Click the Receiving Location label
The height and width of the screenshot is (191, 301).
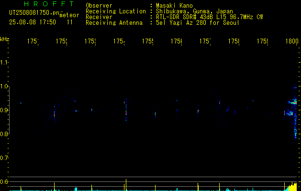[116, 11]
